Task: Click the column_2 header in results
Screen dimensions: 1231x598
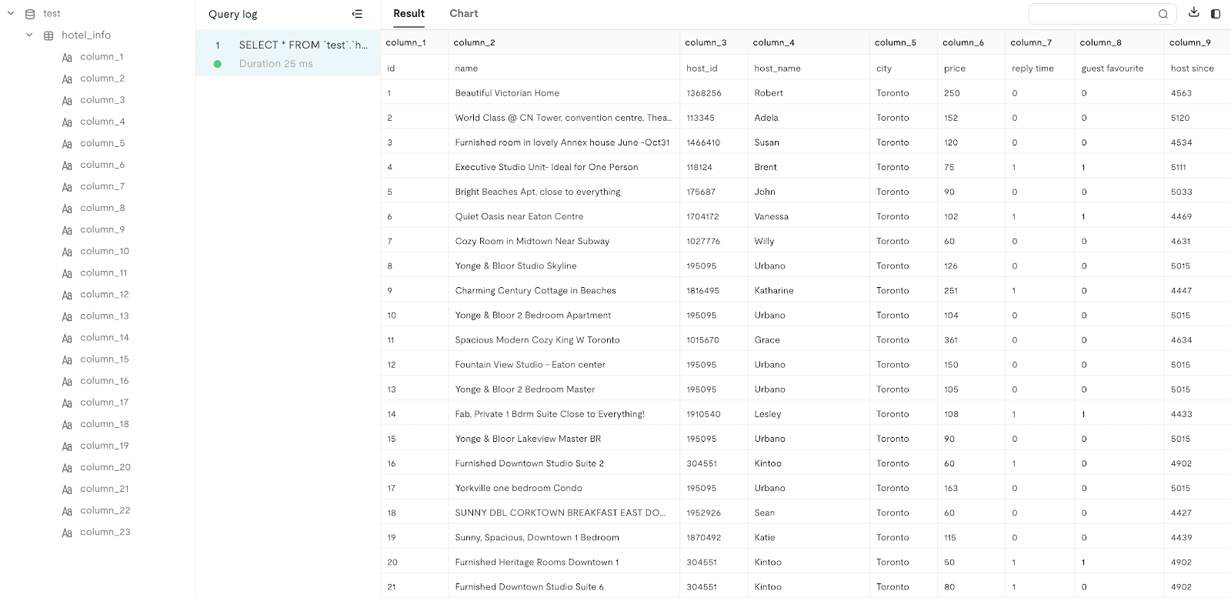Action: (474, 42)
